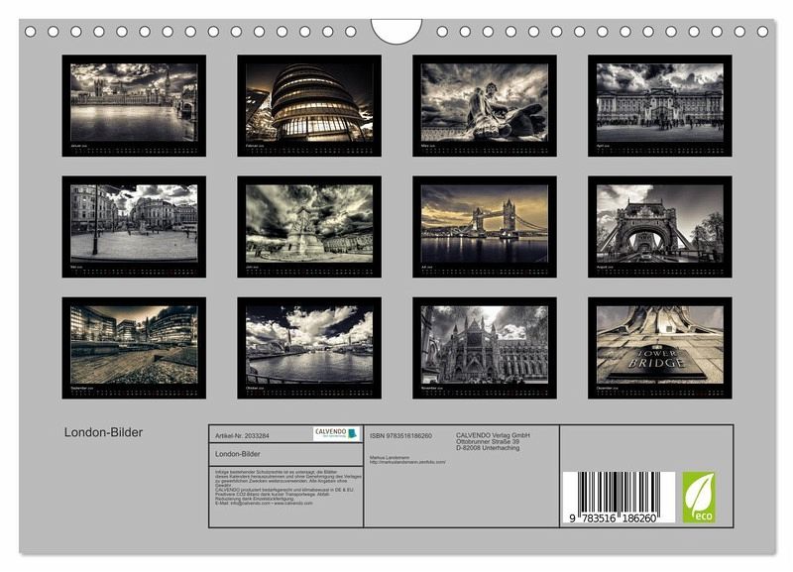Viewport: 793px width, 572px height.
Task: Open the September modern buildings thumbnail
Action: click(x=134, y=348)
